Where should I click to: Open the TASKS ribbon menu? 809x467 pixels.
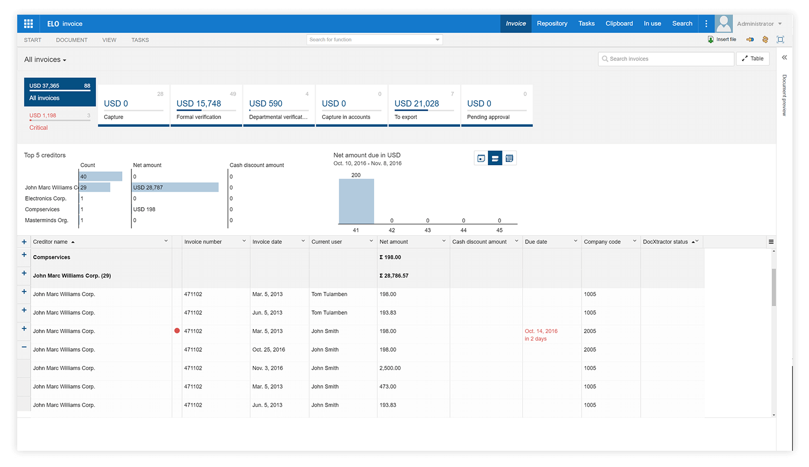[140, 40]
